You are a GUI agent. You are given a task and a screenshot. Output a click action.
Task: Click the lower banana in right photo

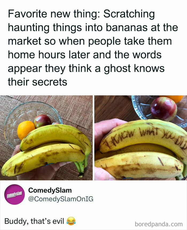[139, 165]
